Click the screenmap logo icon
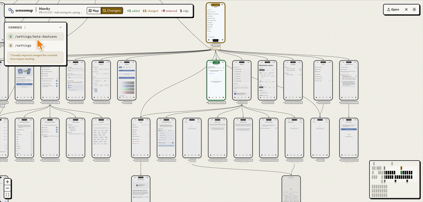This screenshot has height=202, width=423. point(11,11)
